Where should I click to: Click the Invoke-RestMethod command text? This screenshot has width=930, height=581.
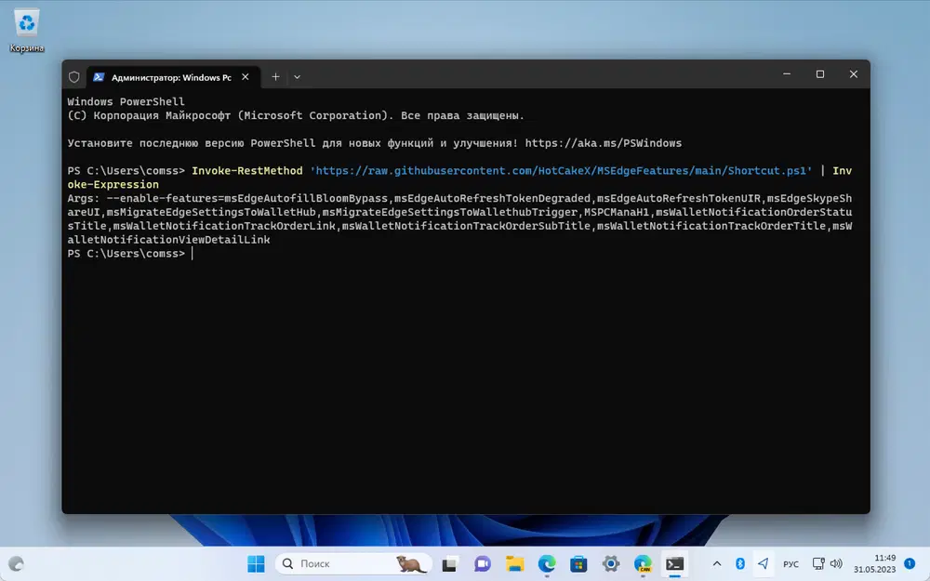tap(246, 171)
